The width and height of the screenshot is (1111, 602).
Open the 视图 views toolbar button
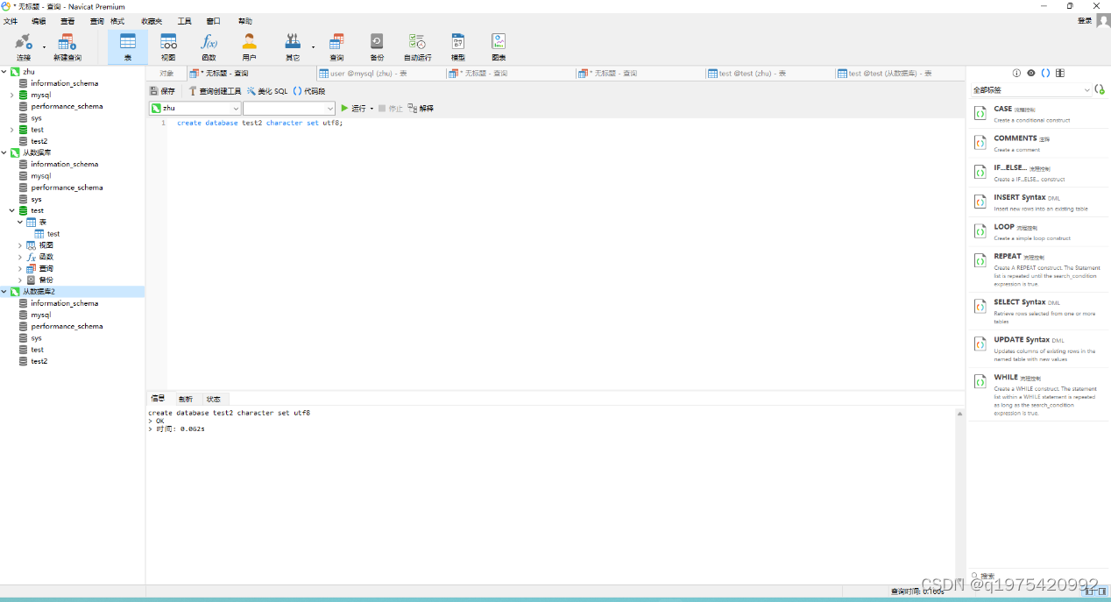coord(168,46)
